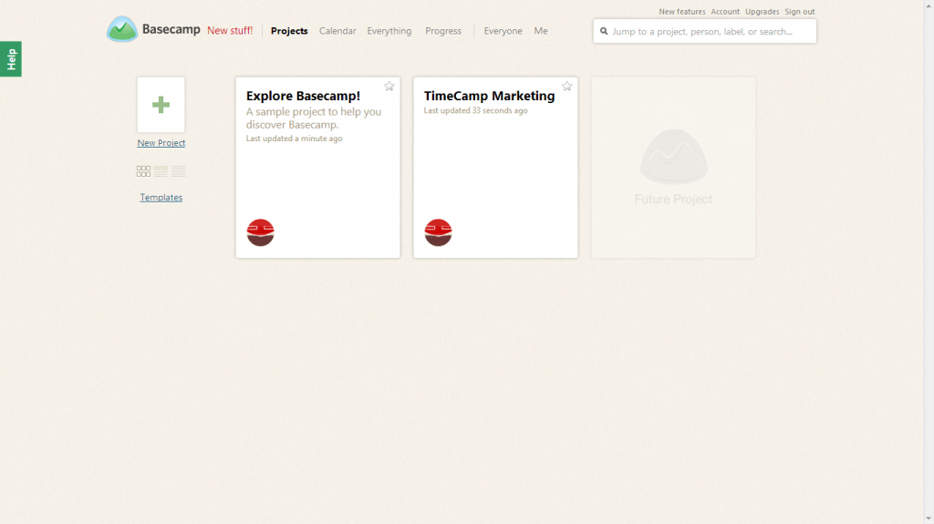Open the Progress tab
The height and width of the screenshot is (524, 934).
(443, 31)
